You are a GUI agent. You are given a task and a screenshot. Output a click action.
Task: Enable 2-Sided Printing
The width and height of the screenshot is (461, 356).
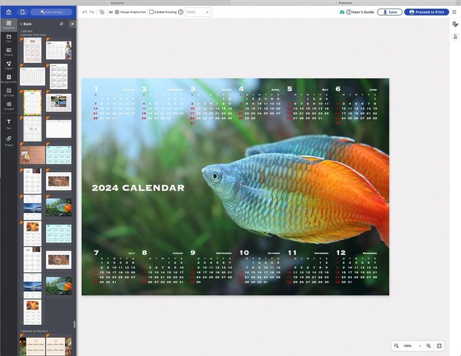[x=152, y=12]
